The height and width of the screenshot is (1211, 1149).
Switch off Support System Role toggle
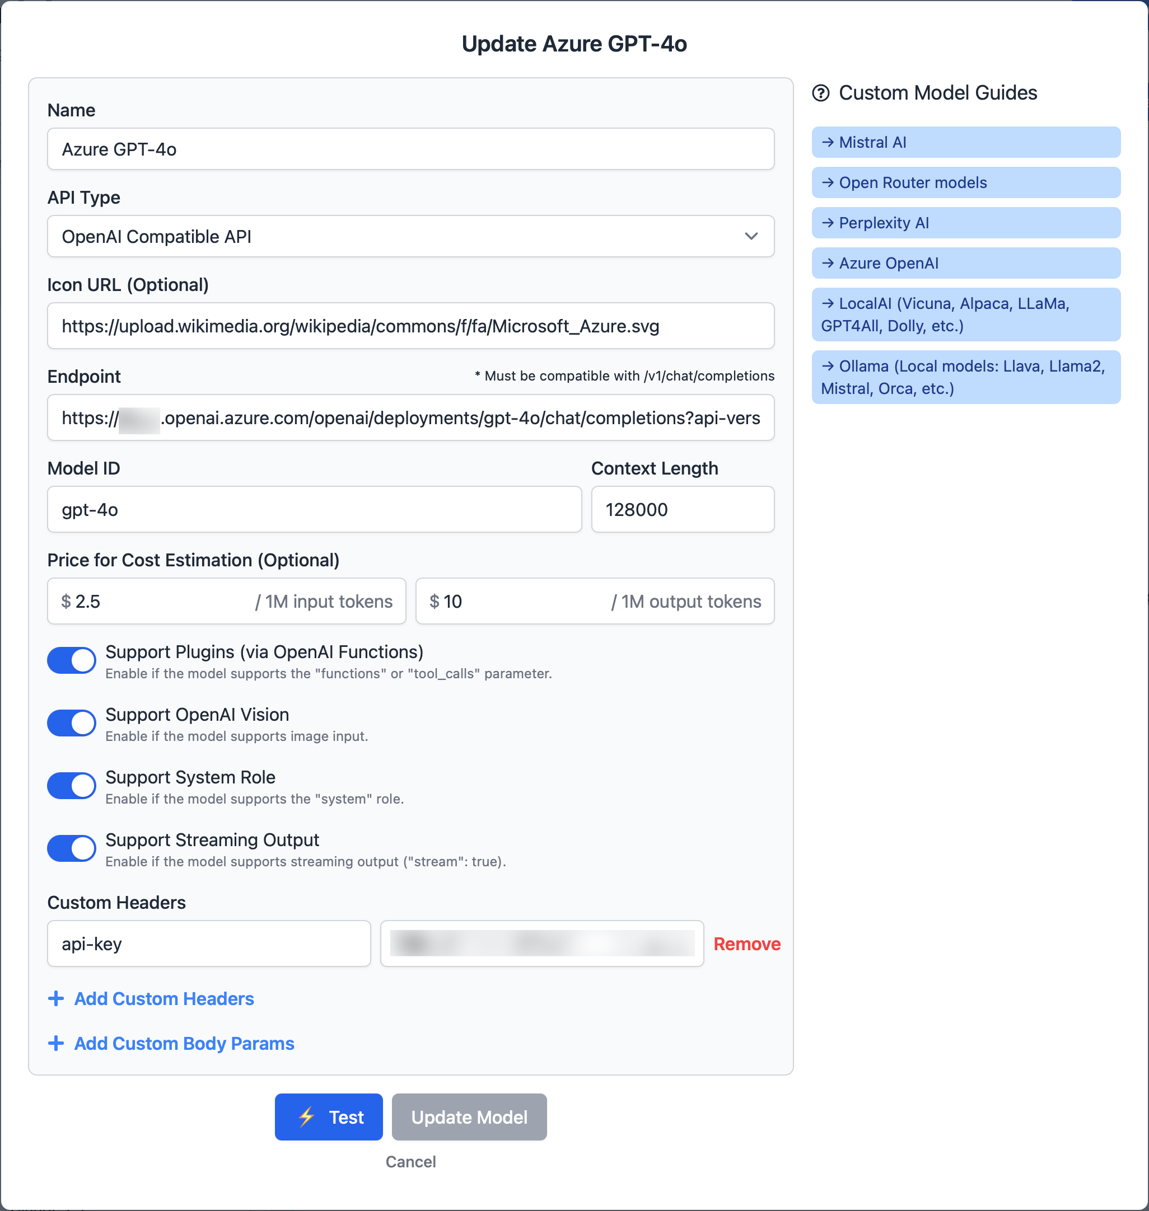coord(72,786)
